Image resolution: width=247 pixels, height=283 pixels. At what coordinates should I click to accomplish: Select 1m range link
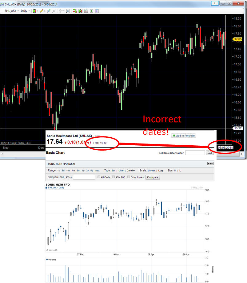[x=68, y=170]
